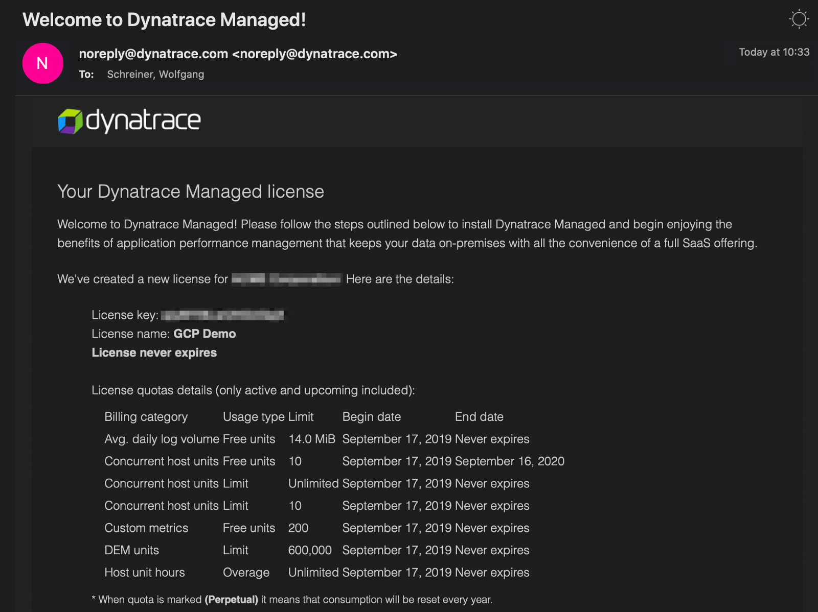Click sender noreply@dynatrace.com address
Viewport: 818px width, 612px height.
(x=238, y=54)
